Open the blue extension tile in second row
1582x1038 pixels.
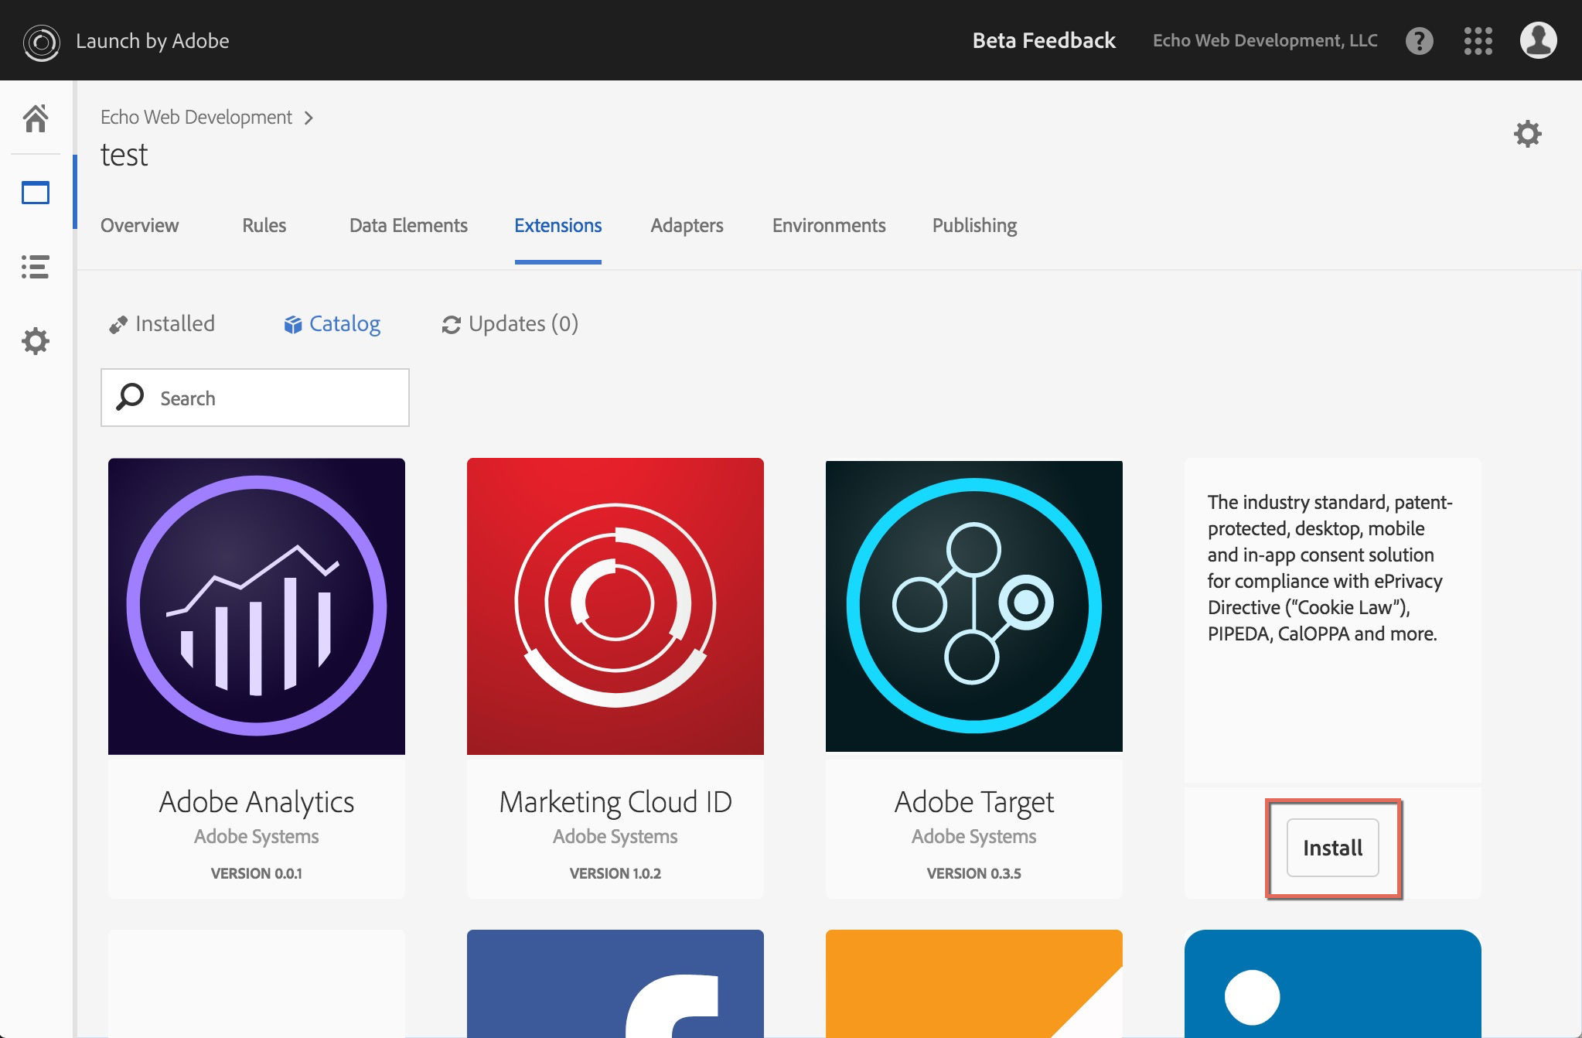point(615,984)
